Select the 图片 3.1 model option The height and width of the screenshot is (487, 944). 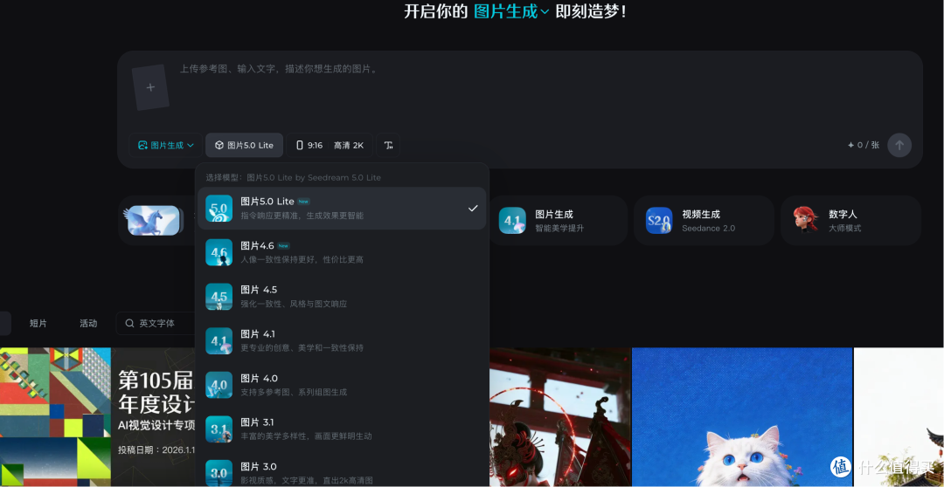[342, 429]
